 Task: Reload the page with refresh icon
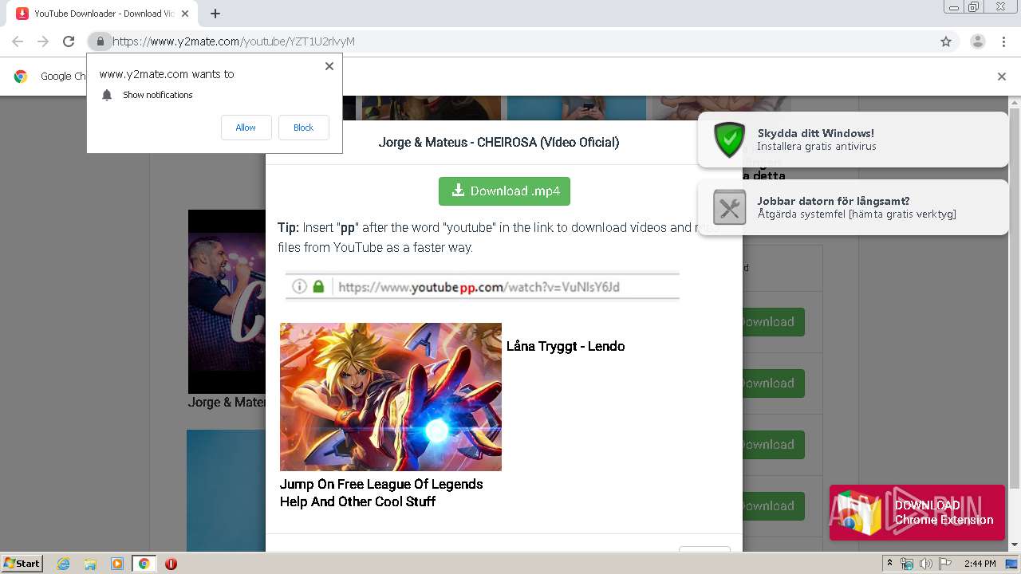[69, 41]
